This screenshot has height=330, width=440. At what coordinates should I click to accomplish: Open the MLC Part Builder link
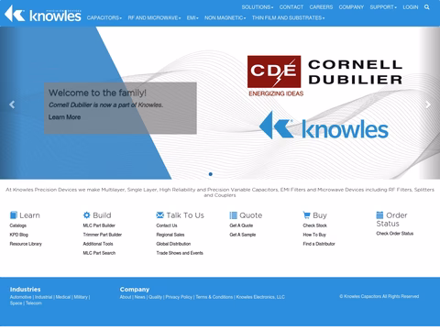pos(99,225)
